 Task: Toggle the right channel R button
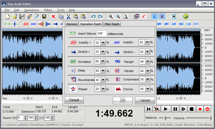(162, 17)
